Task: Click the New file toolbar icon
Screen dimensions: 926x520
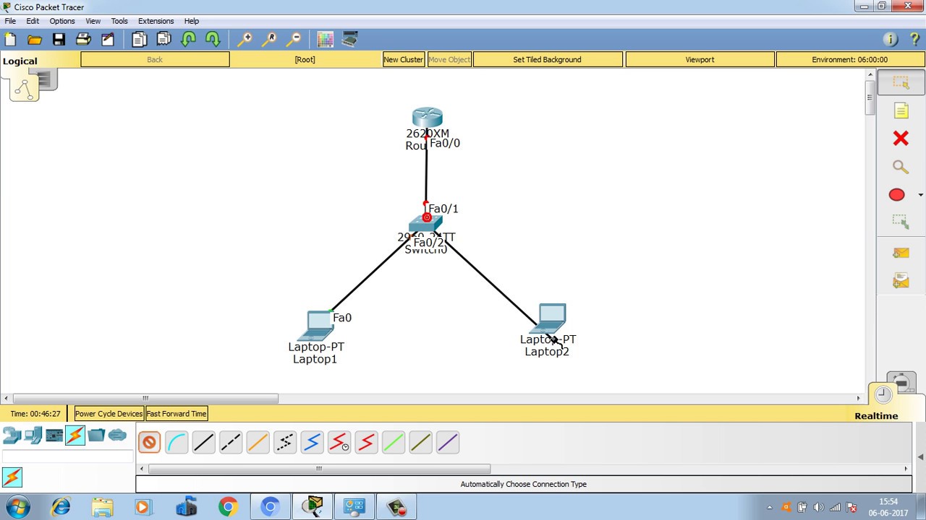Action: pyautogui.click(x=10, y=40)
